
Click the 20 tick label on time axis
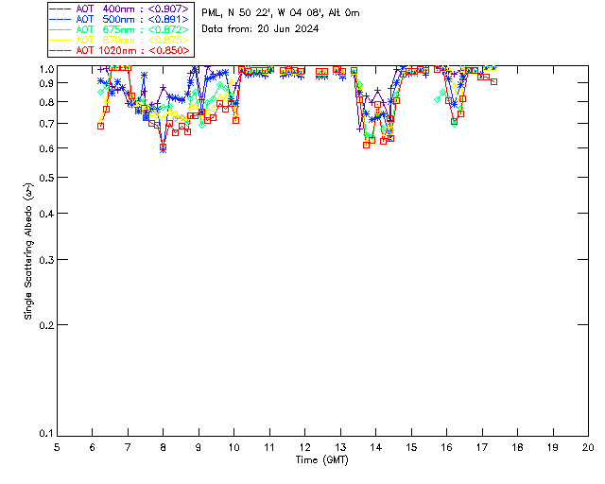tap(587, 447)
